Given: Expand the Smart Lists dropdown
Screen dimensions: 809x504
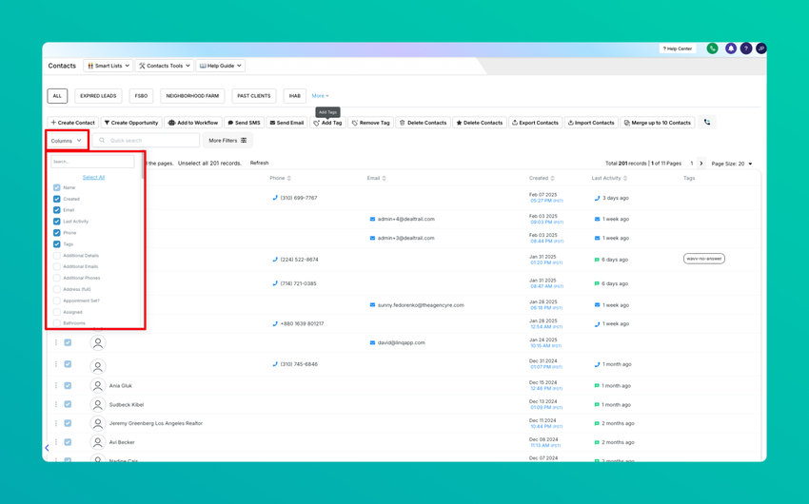Looking at the screenshot, I should pyautogui.click(x=108, y=66).
